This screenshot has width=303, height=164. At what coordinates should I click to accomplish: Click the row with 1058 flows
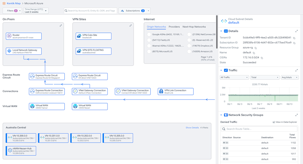pos(259,148)
